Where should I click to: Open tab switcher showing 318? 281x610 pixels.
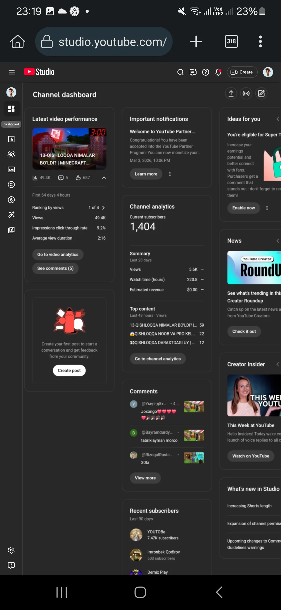[231, 41]
